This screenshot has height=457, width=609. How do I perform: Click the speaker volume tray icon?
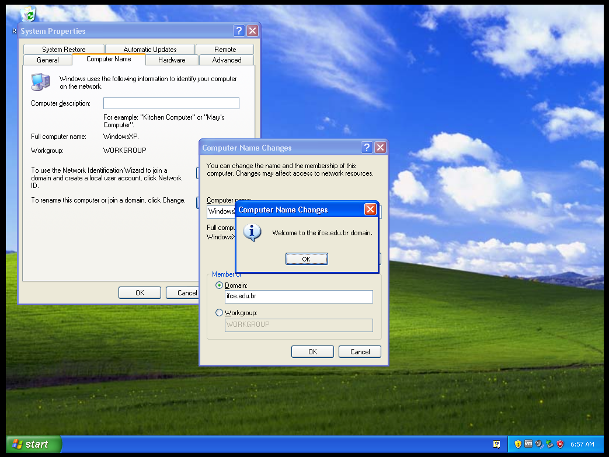click(539, 444)
